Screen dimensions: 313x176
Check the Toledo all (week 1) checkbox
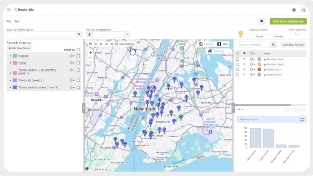click(x=78, y=80)
